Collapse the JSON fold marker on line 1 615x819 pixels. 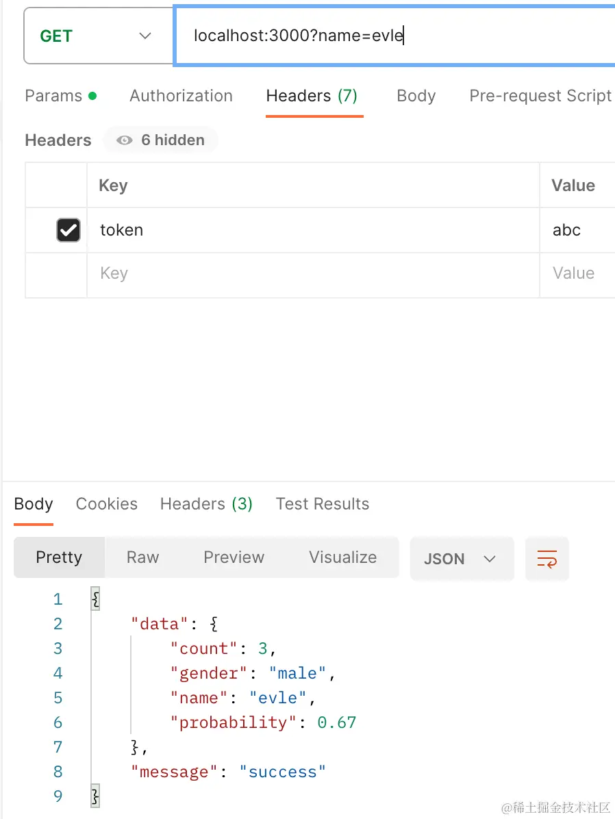tap(95, 599)
